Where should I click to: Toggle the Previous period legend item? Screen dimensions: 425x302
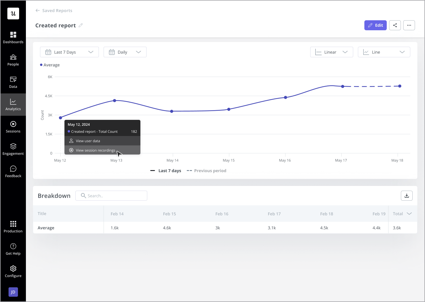207,171
